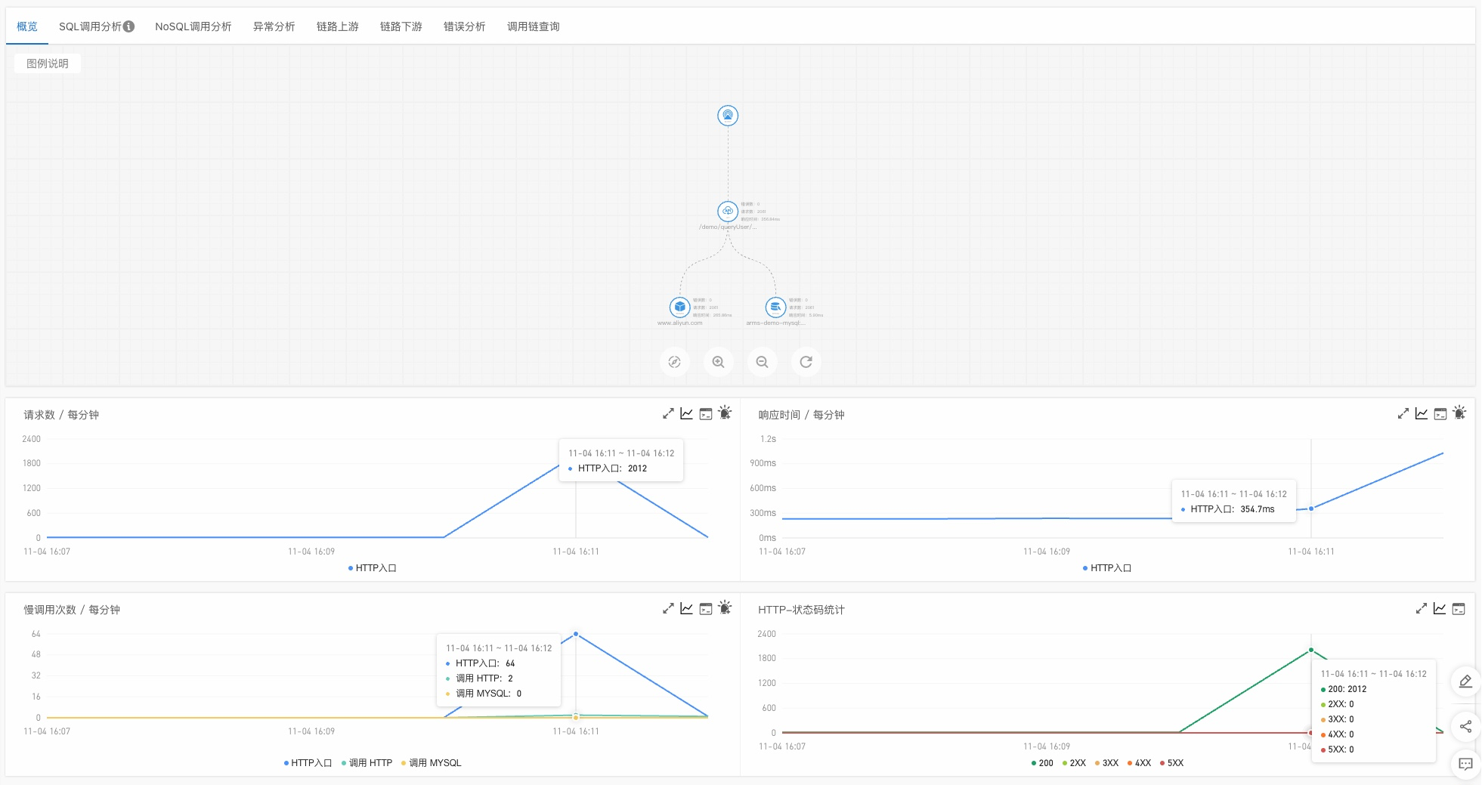Viewport: 1482px width, 785px height.
Task: Open the console icon on 请求数 / 每分钟
Action: [x=706, y=414]
